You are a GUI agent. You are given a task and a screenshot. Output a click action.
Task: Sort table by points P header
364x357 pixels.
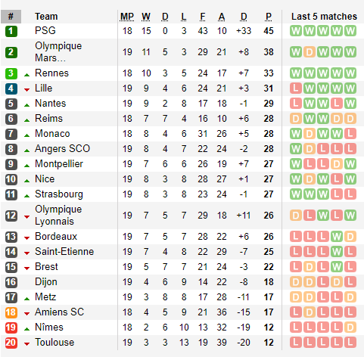pos(269,17)
